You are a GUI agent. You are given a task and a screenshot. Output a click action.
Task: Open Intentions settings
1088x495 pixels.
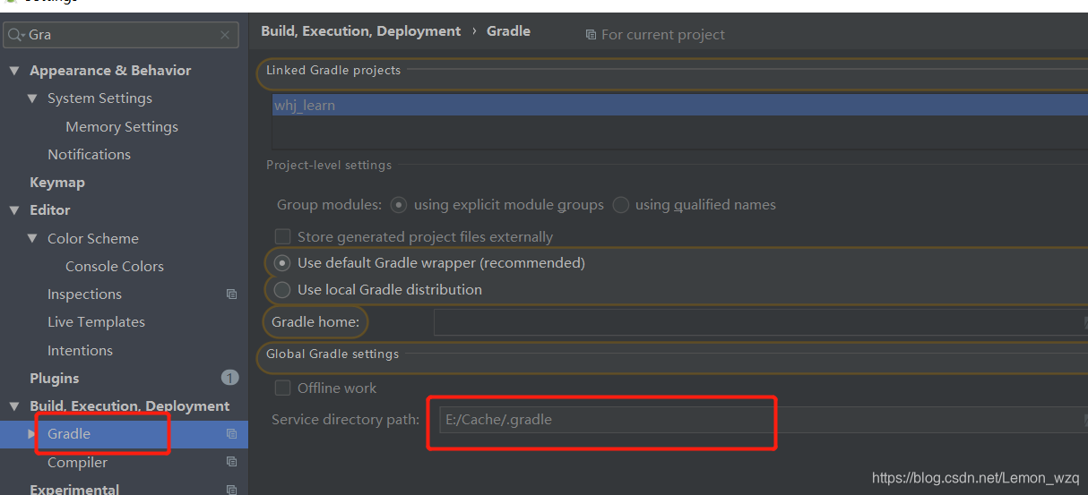coord(80,350)
